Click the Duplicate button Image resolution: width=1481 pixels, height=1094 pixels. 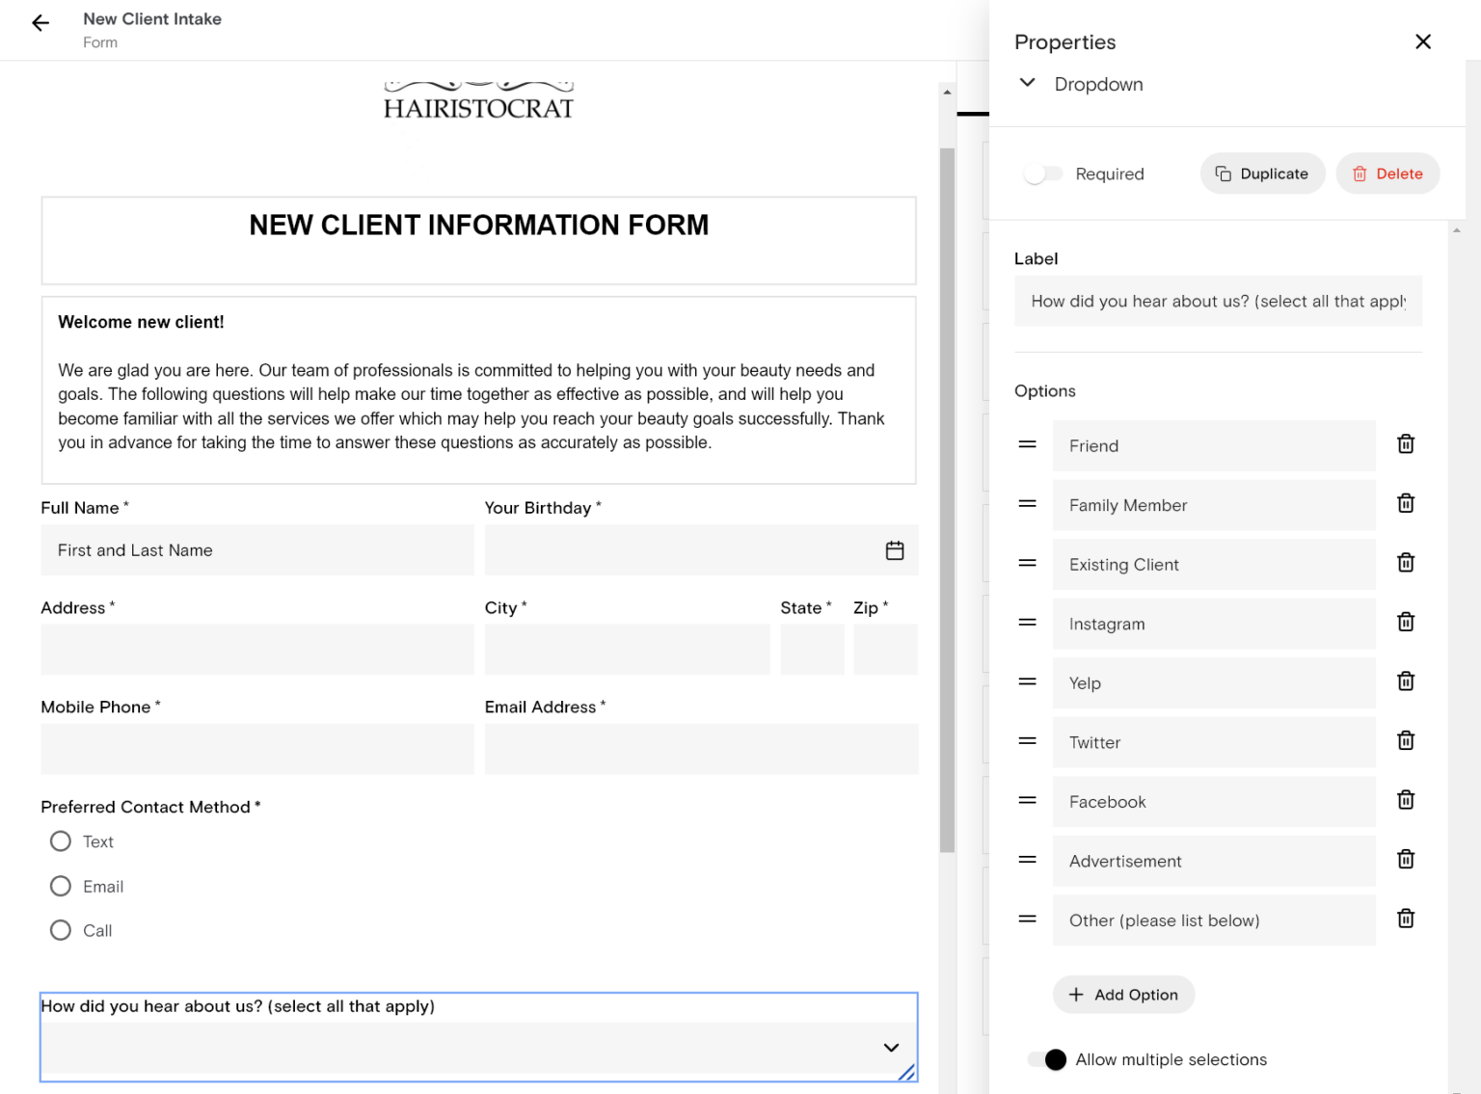click(x=1262, y=173)
